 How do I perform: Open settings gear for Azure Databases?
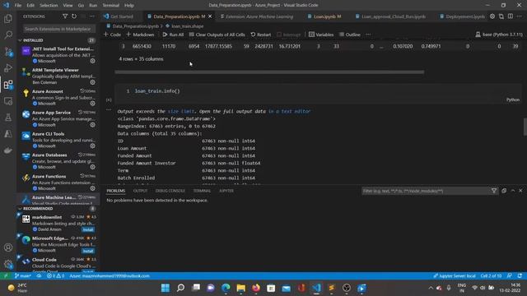point(92,167)
